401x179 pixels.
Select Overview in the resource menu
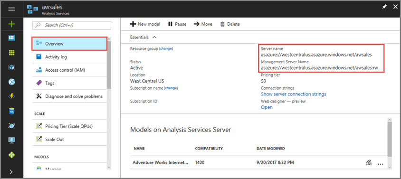point(69,44)
